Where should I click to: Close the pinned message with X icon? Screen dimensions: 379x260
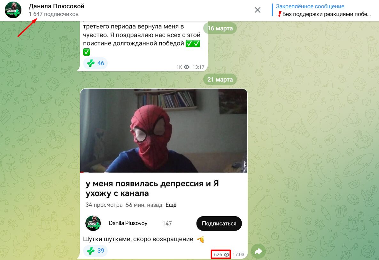pyautogui.click(x=258, y=10)
